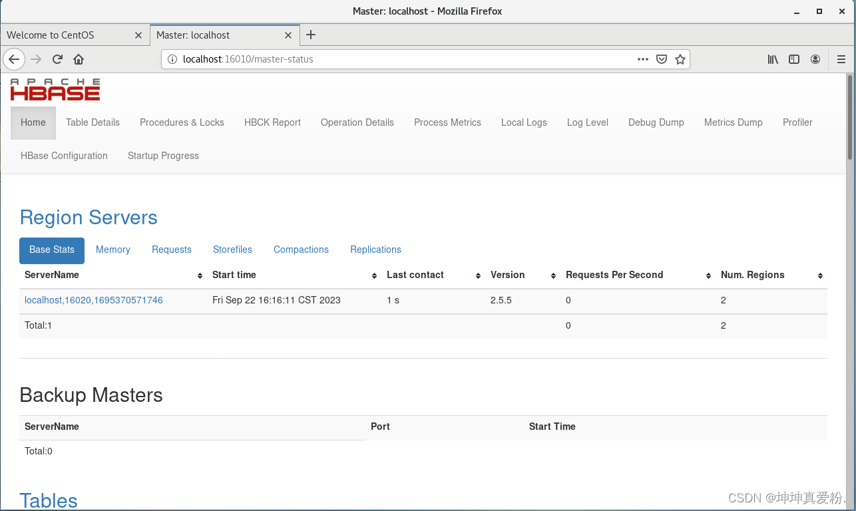Viewport: 856px width, 511px height.
Task: Sort by Requests Per Second arrows
Action: click(708, 275)
